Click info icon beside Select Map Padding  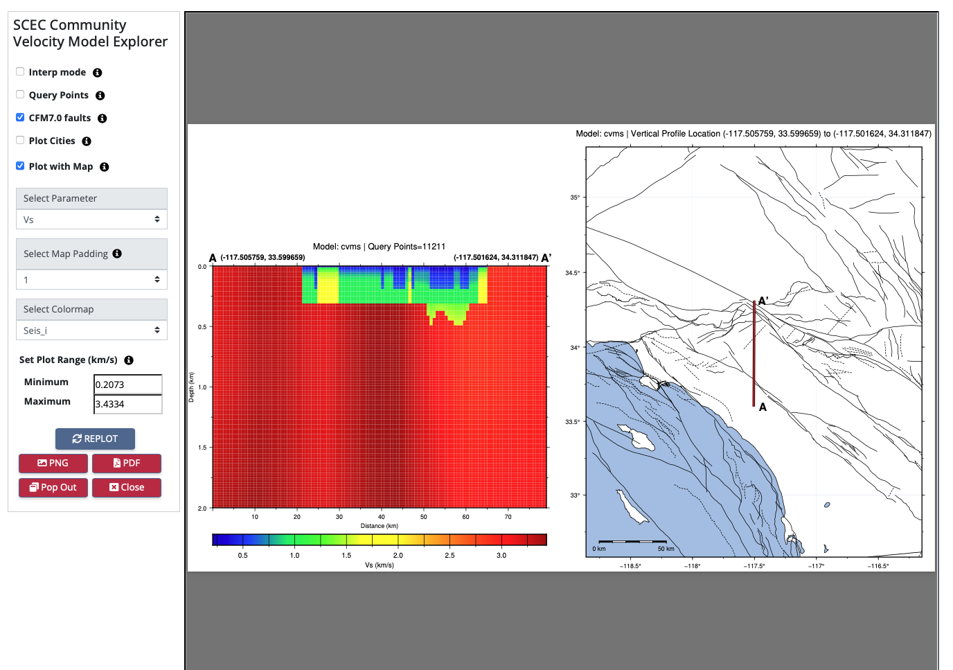coord(117,254)
